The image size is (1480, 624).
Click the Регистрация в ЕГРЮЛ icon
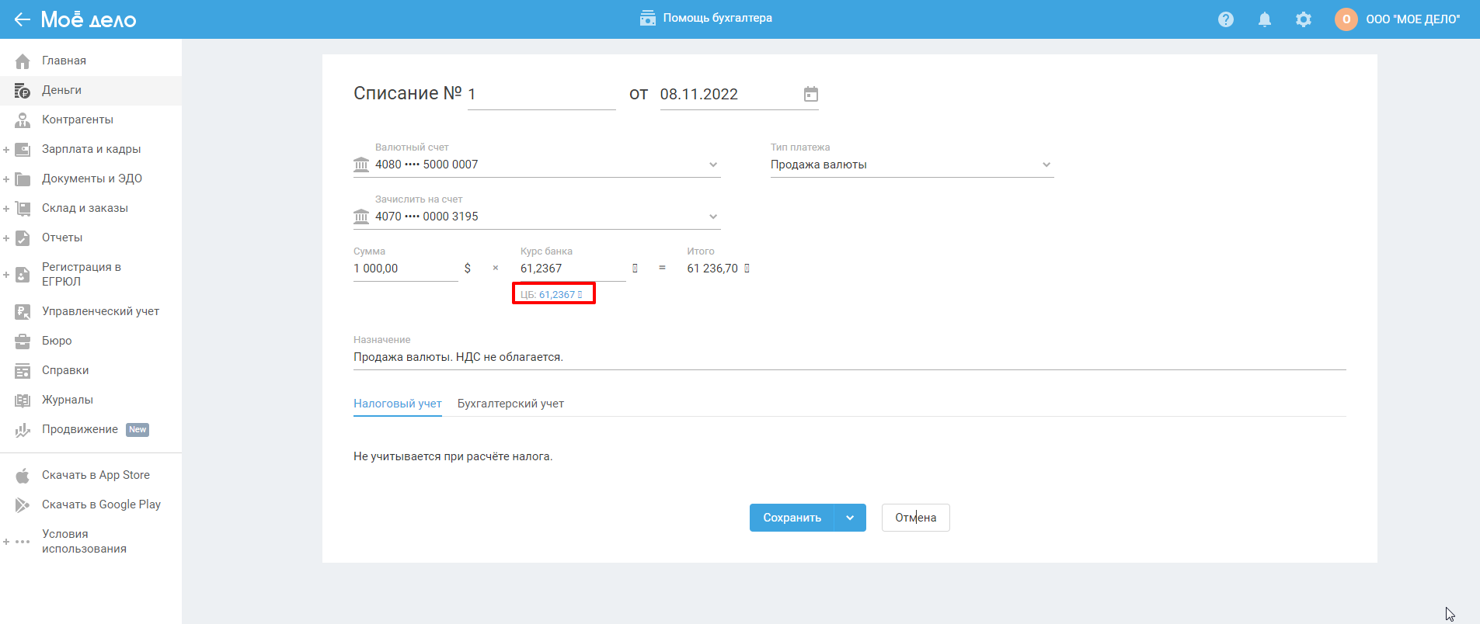click(x=23, y=274)
